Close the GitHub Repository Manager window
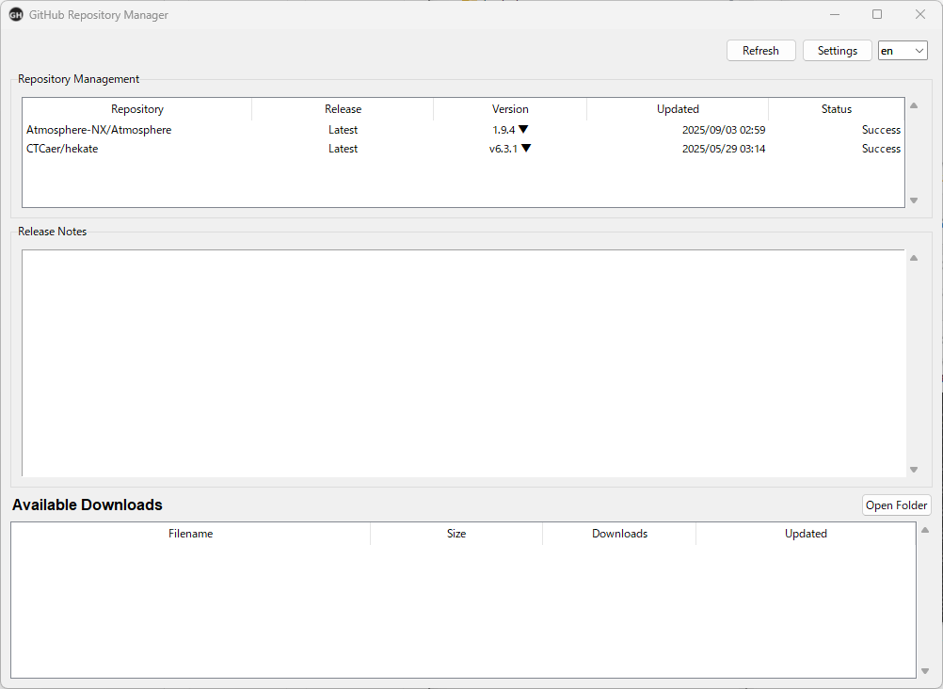 [920, 14]
